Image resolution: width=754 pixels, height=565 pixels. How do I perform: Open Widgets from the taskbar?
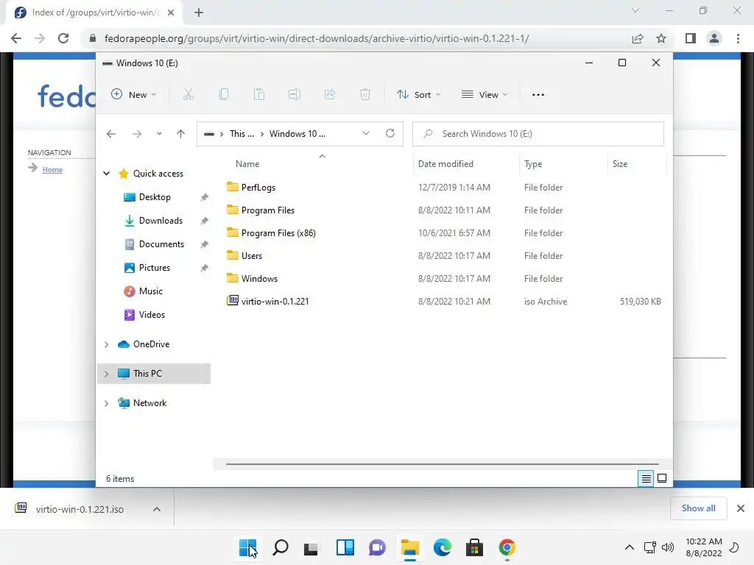coord(345,547)
